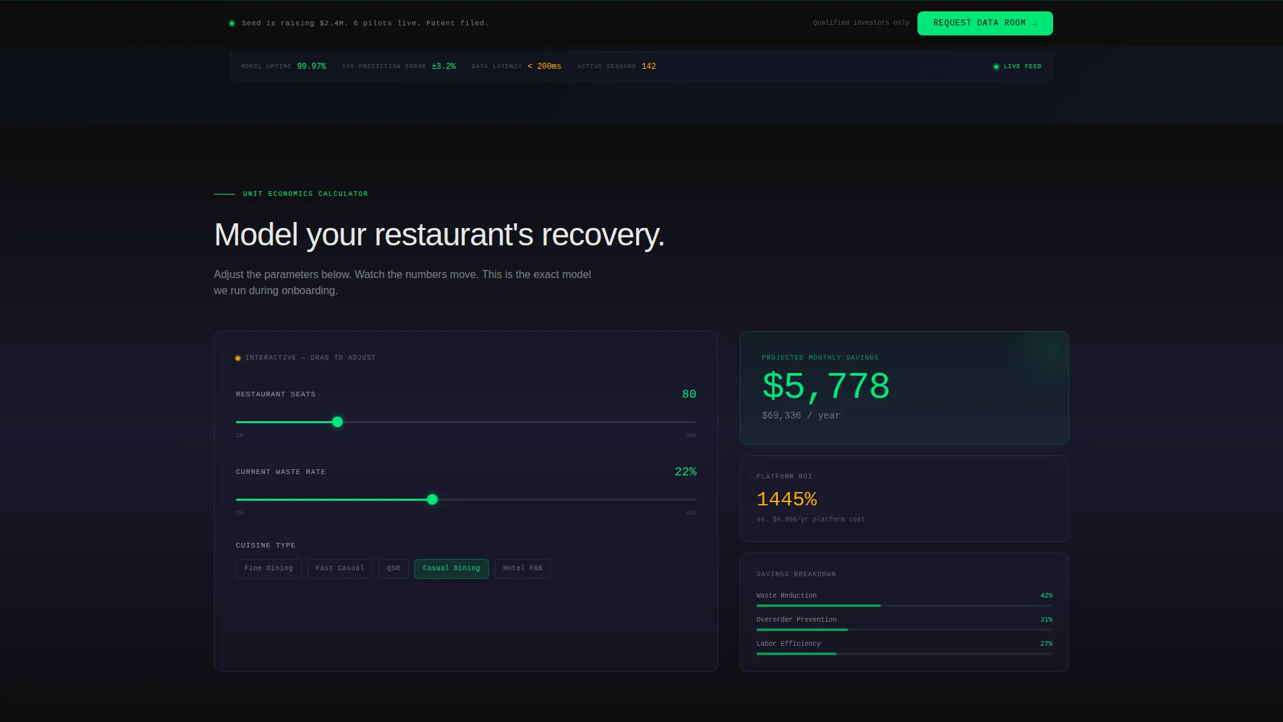The image size is (1283, 722).
Task: Click the Restaurant Seats value 80
Action: tap(689, 394)
